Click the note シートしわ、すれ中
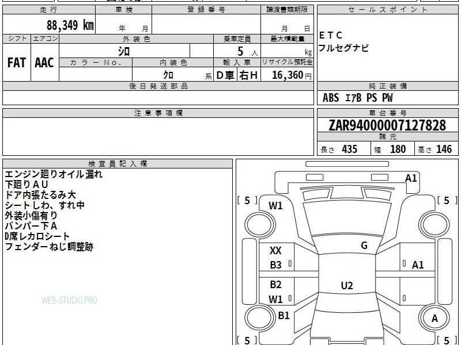Screen dimensions: 461x345 (x=45, y=205)
